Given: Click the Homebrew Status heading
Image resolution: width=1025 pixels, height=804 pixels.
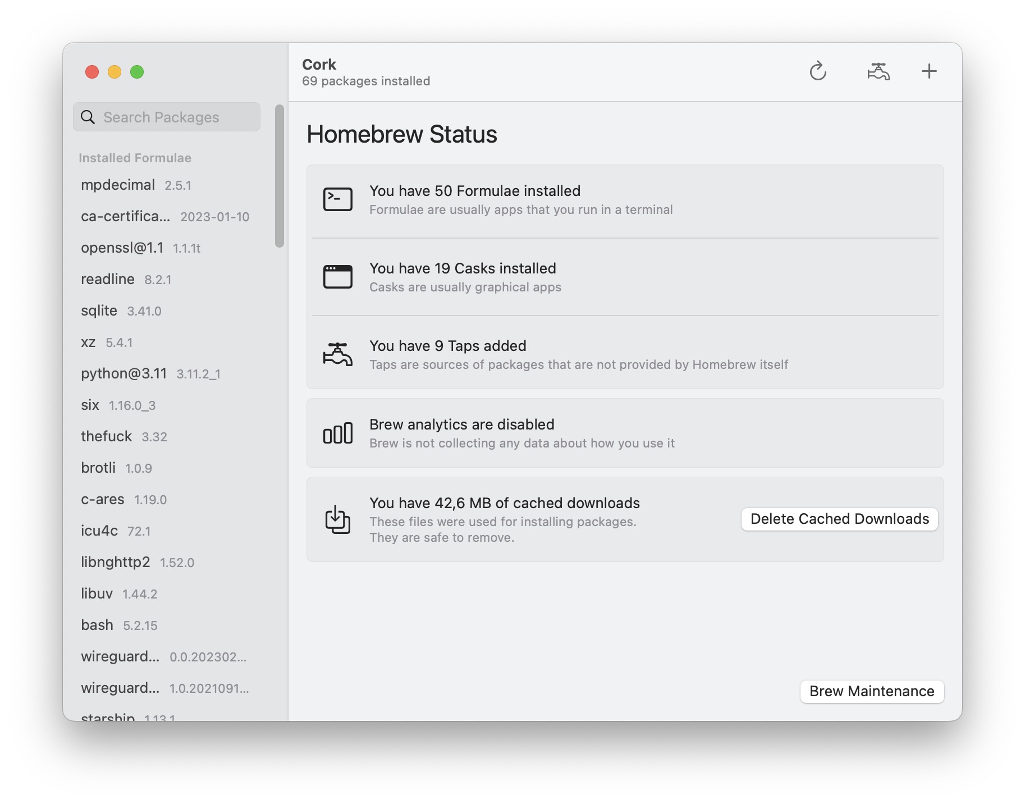Looking at the screenshot, I should tap(402, 134).
